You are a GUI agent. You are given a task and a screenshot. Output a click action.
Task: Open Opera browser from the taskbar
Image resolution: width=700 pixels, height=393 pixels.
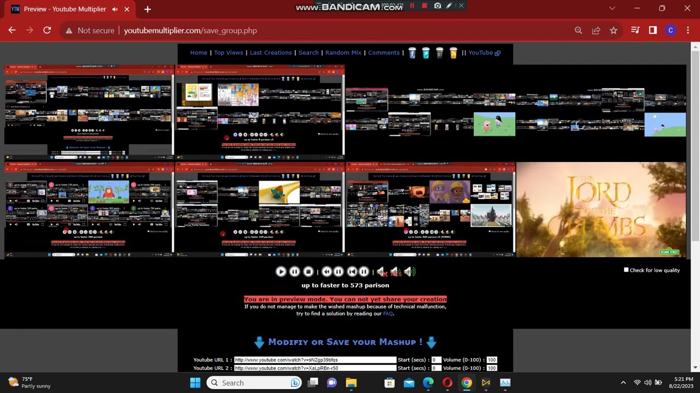[447, 383]
